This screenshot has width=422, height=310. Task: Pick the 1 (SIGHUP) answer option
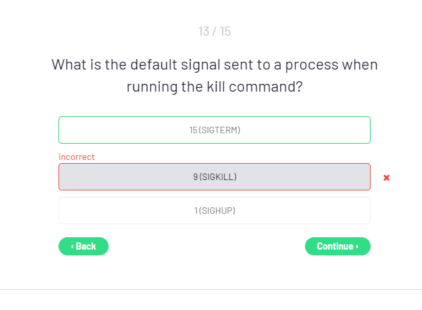pos(215,211)
